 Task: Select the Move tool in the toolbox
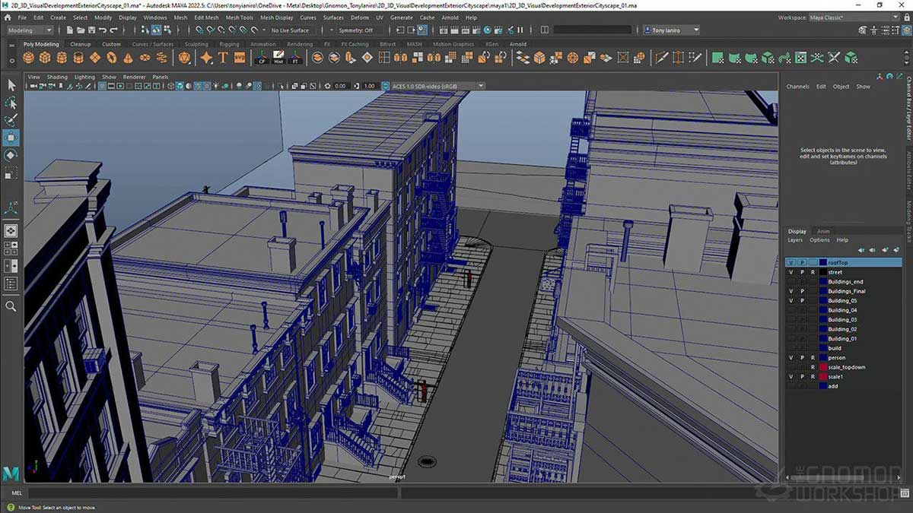(11, 137)
